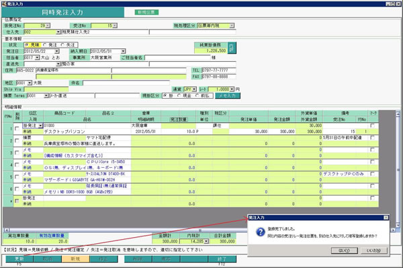Click the 有効在庫数量 value 20.0
The height and width of the screenshot is (268, 403).
[x=52, y=241]
